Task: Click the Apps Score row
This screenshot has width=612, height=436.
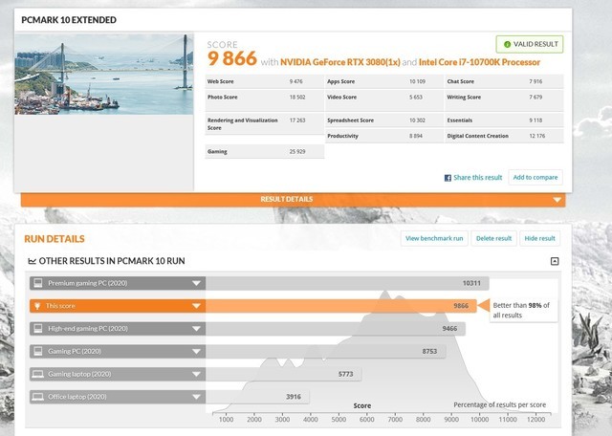Action: click(x=384, y=81)
